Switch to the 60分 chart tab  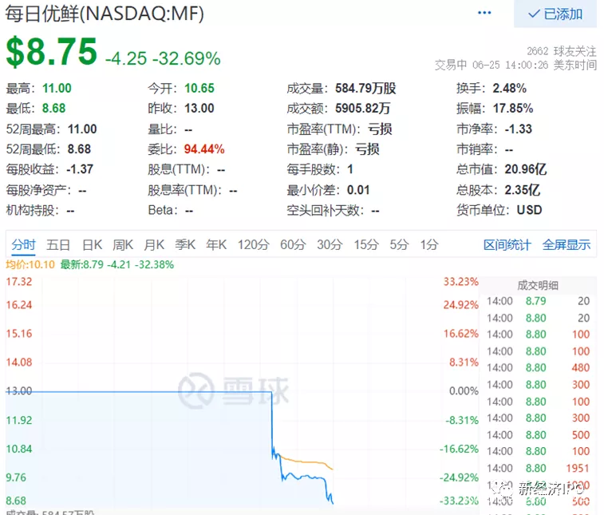point(293,245)
